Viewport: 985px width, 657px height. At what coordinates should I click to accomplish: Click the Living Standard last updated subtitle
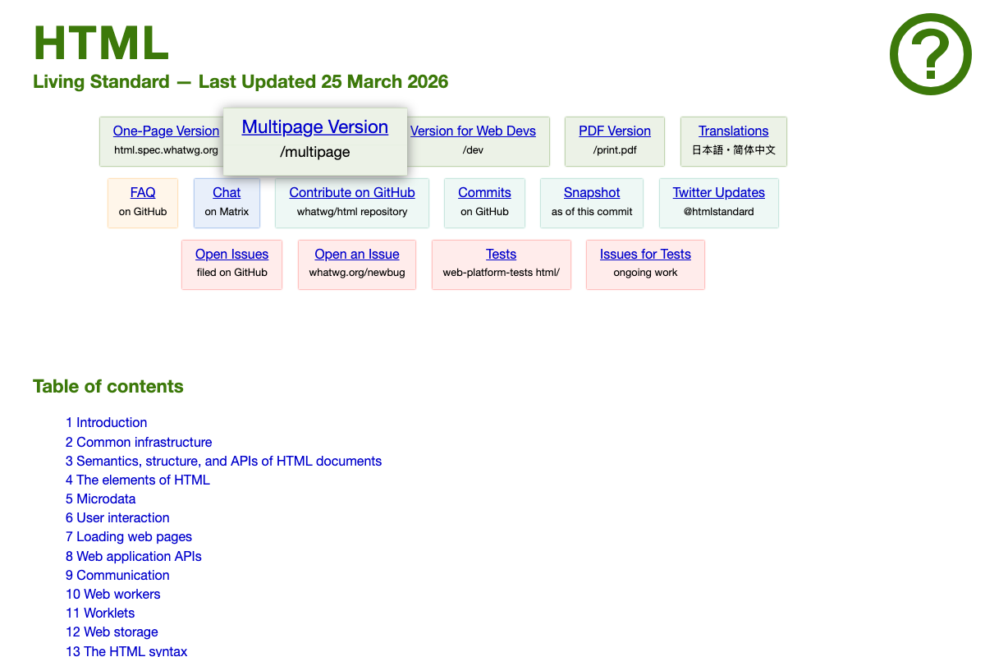coord(241,81)
